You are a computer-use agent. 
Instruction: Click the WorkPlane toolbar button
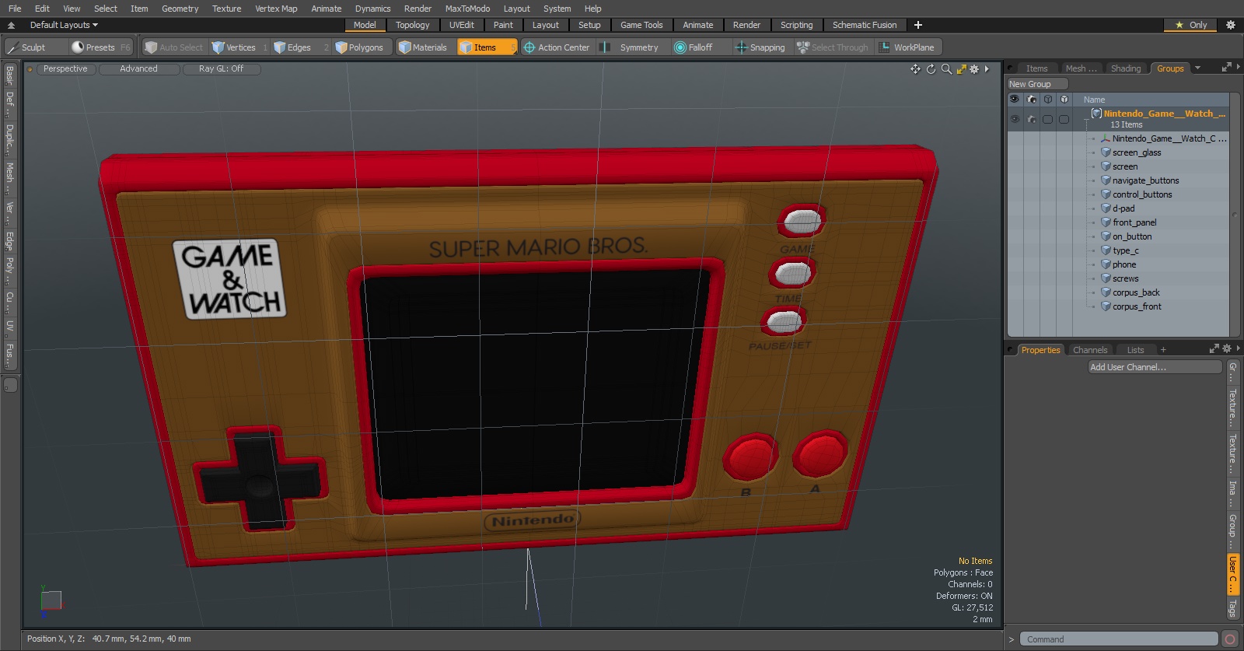tap(907, 47)
